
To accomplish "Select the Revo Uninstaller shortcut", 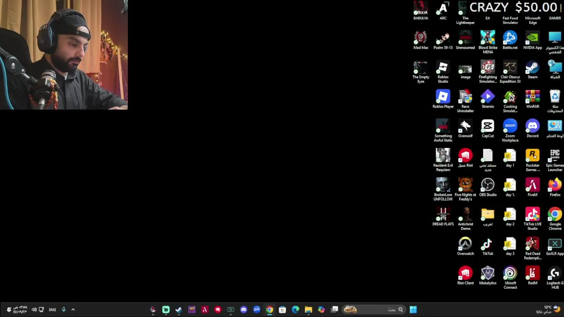I will (x=465, y=101).
